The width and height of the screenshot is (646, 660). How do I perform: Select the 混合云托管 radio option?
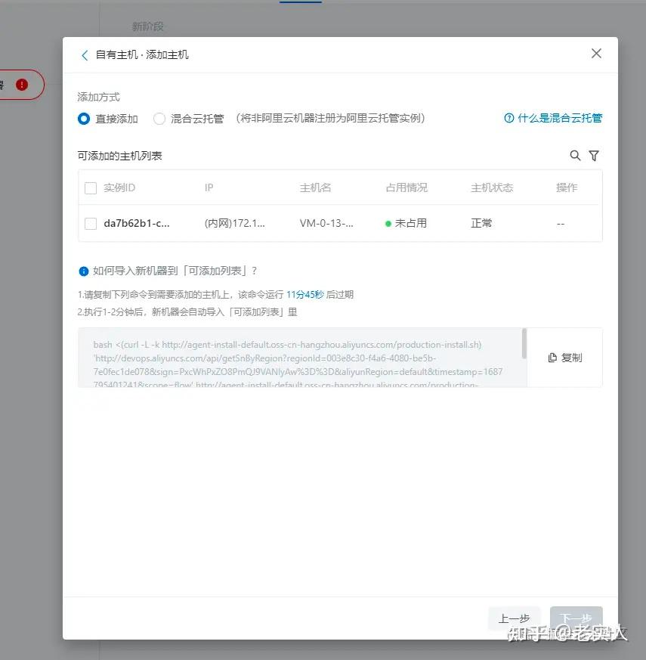(x=159, y=118)
